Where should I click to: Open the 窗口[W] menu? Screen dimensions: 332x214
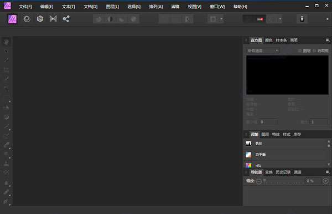(x=217, y=7)
